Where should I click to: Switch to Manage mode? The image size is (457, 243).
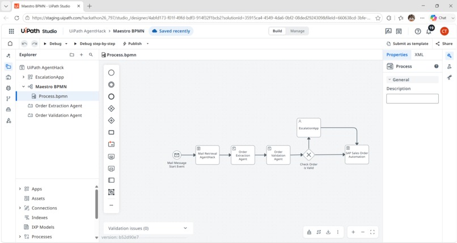pos(297,31)
